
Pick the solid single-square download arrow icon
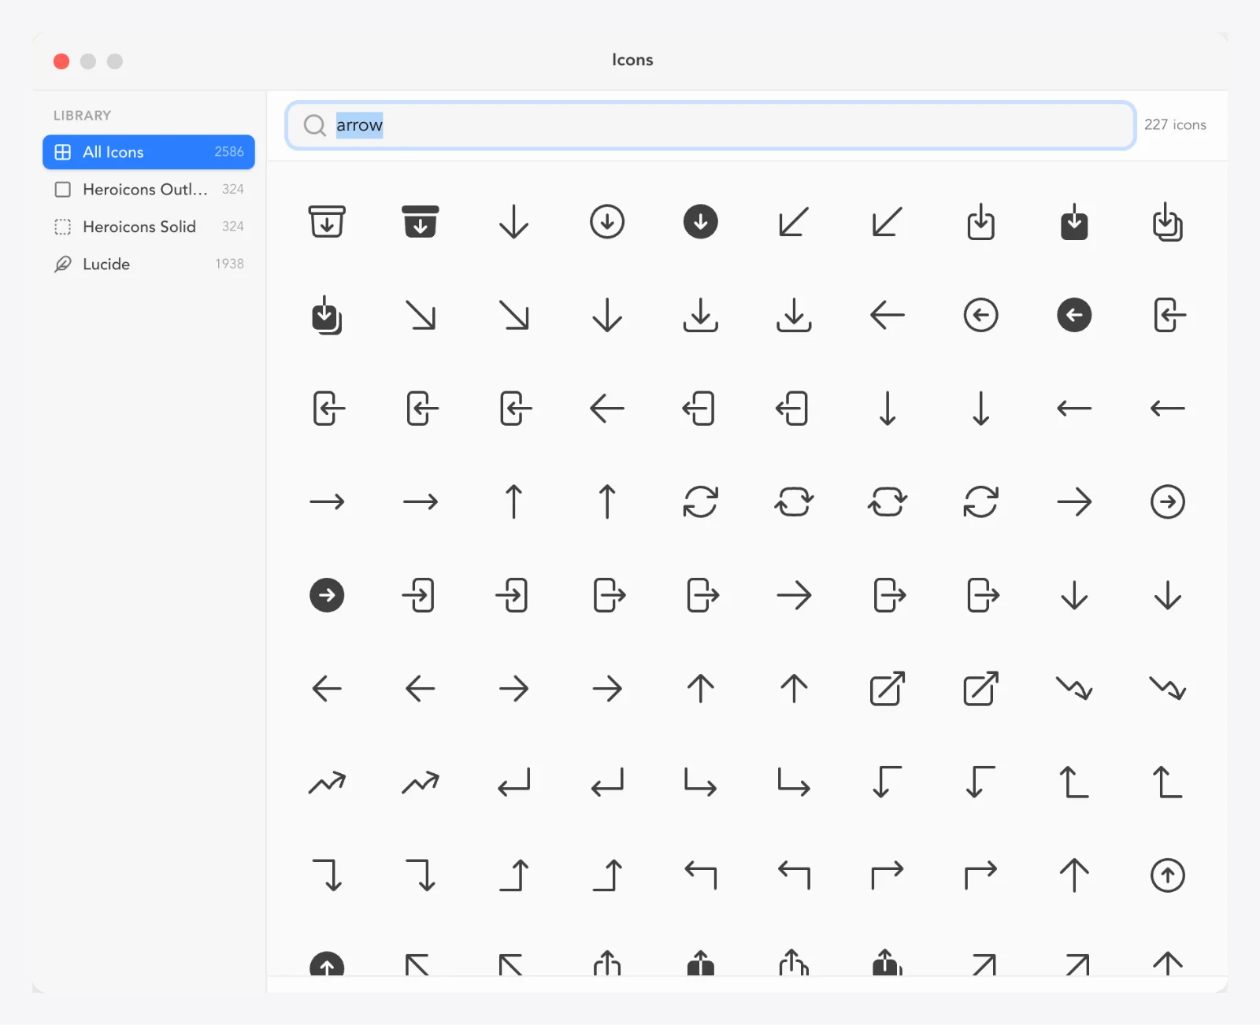tap(1074, 221)
